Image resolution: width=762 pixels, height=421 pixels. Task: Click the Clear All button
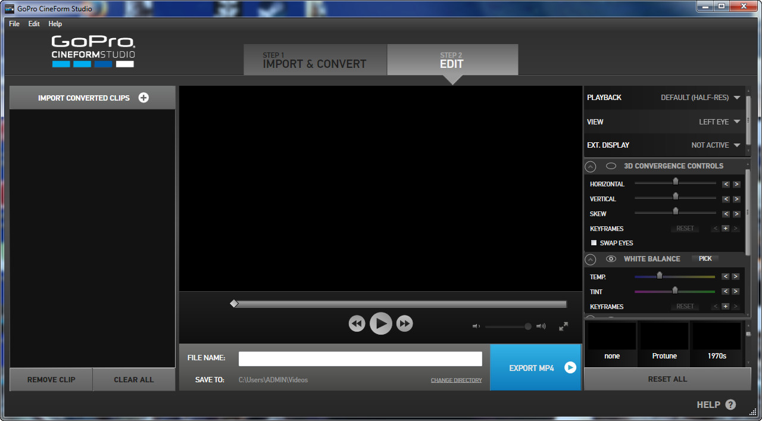134,379
